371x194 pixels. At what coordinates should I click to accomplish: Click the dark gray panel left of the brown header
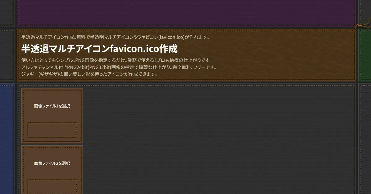[x=7, y=55]
